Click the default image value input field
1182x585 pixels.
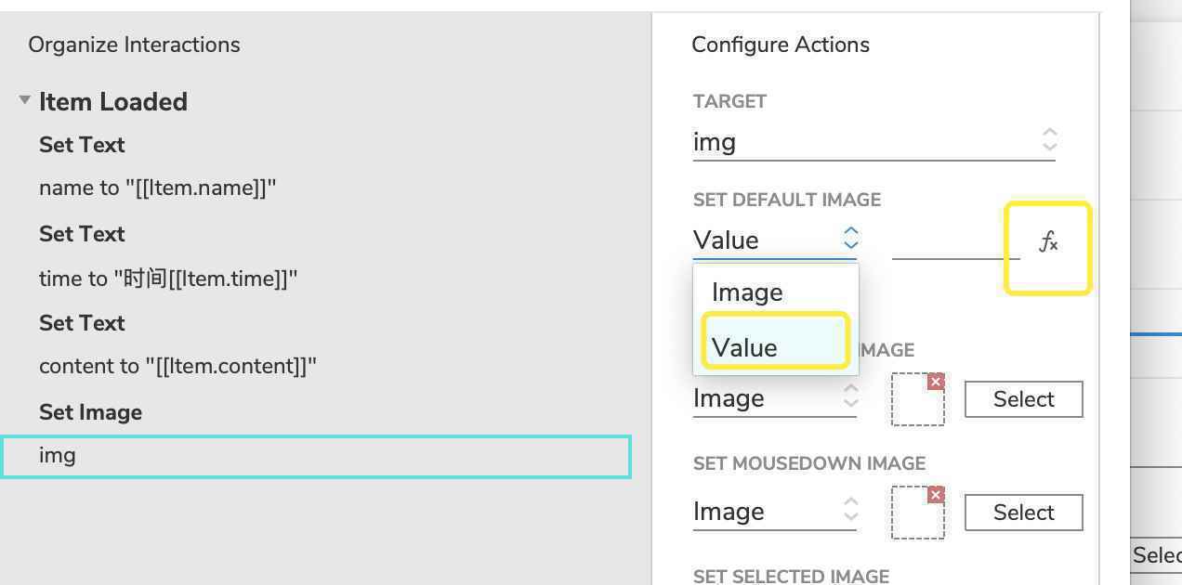pyautogui.click(x=955, y=241)
